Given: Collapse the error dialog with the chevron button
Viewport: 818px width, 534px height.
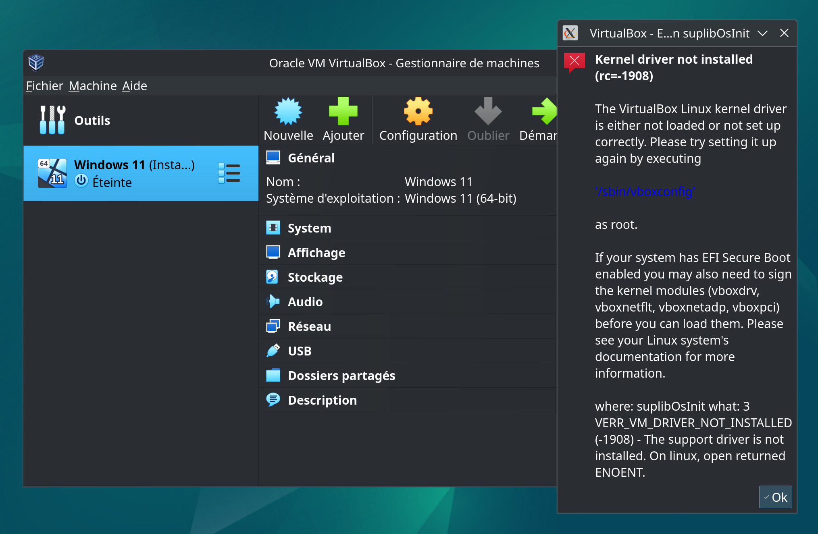Looking at the screenshot, I should [762, 33].
